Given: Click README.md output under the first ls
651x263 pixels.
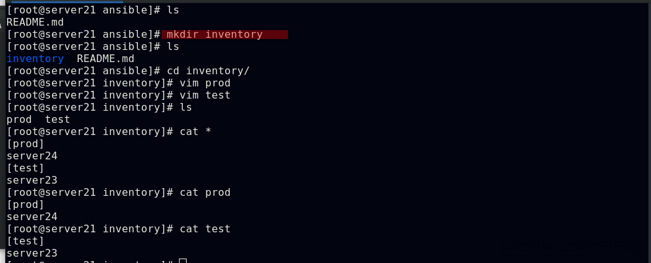Looking at the screenshot, I should coord(35,22).
